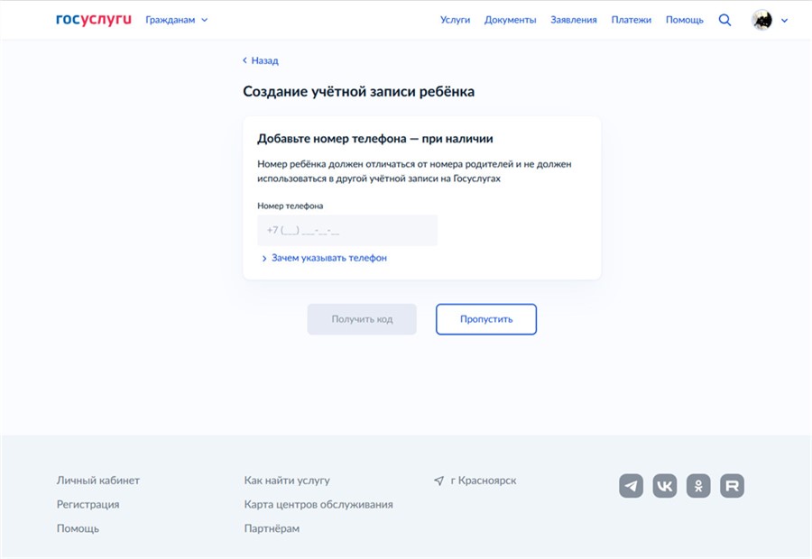812x559 pixels.
Task: Expand the Гражданам dropdown
Action: pos(177,20)
